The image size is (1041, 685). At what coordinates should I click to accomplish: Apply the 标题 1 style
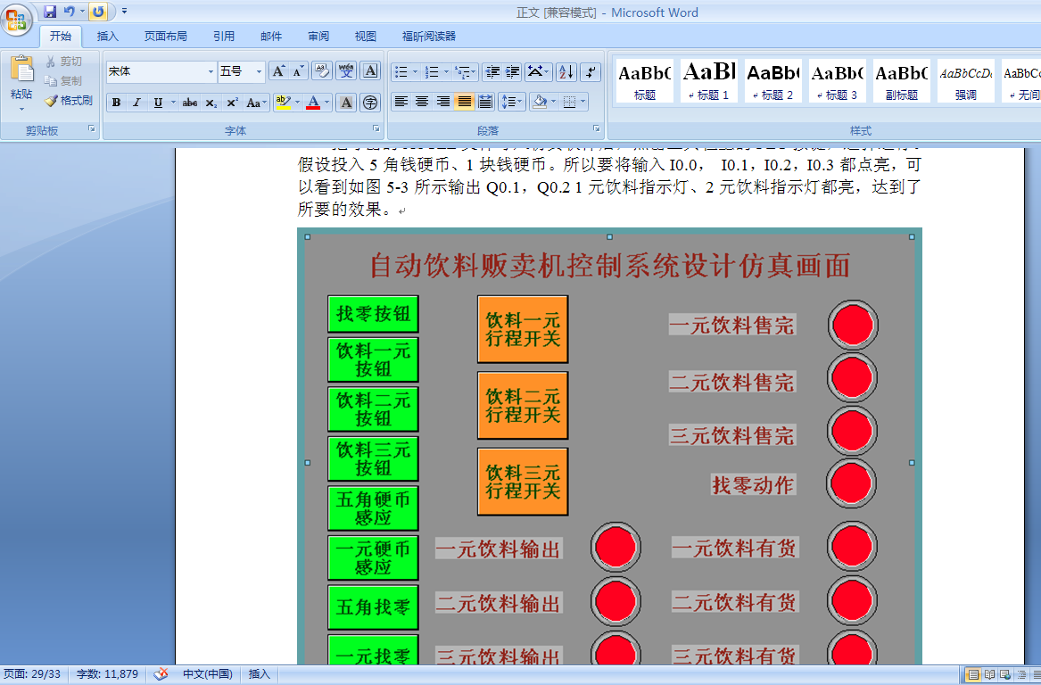(x=708, y=80)
